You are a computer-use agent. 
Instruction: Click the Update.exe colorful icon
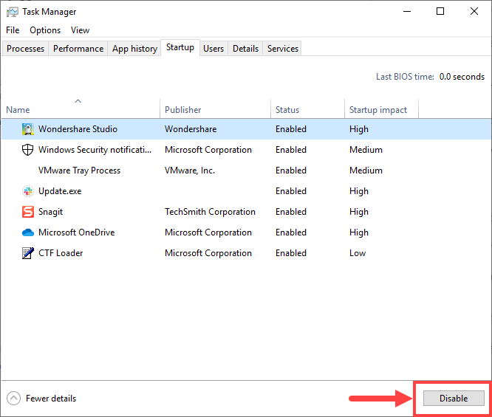28,191
